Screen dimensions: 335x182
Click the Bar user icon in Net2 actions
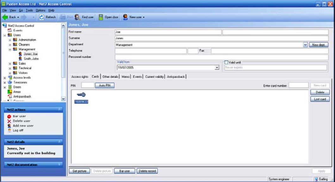click(9, 116)
